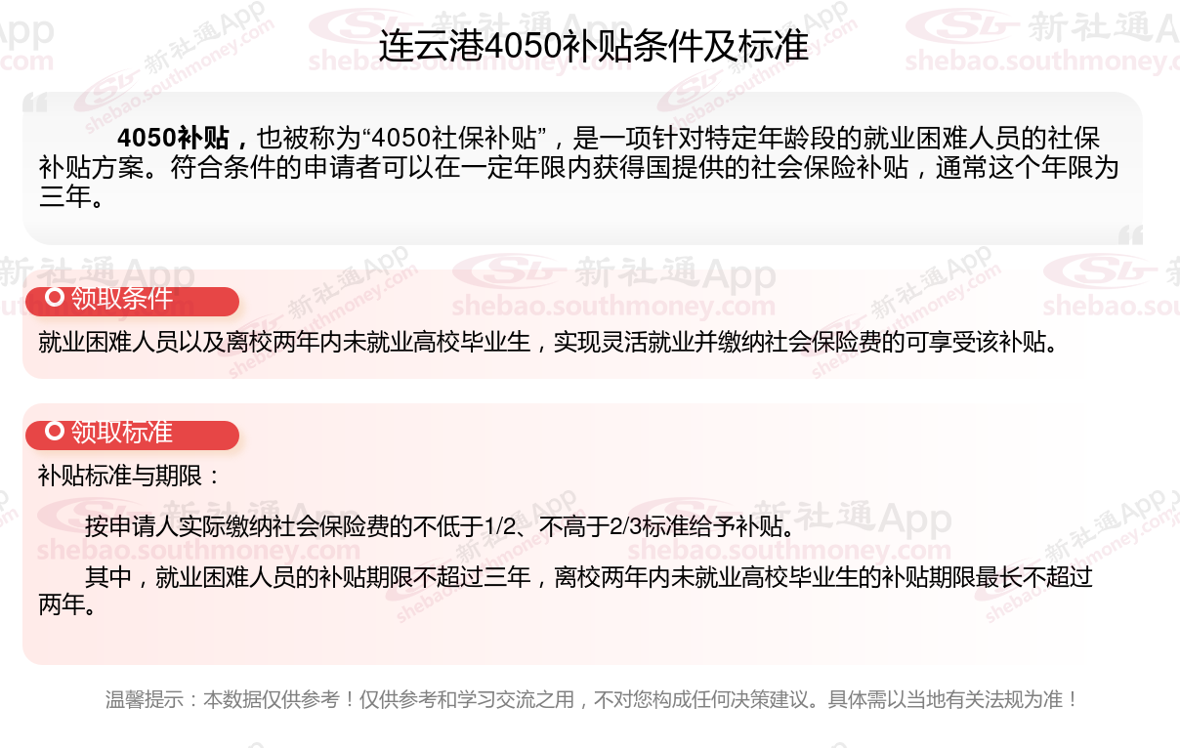Click the eligibility sentence starting 就业困难人员以及离校
This screenshot has height=748, width=1180.
(548, 343)
